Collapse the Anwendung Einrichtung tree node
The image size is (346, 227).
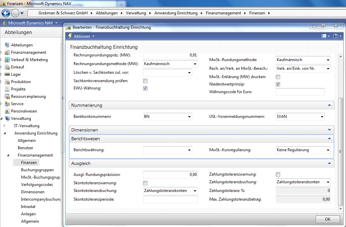tap(4, 133)
